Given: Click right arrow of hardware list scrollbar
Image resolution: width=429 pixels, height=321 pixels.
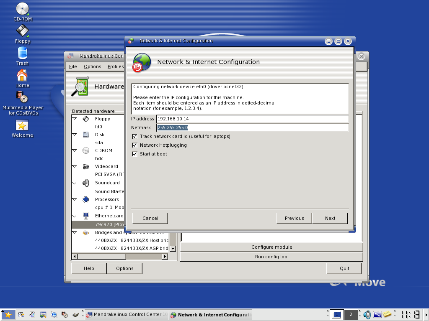Looking at the screenshot, I should (x=165, y=256).
